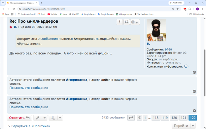This screenshot has height=129, width=206.
Task: Click the Re: Про миллиардеров post title
Action: pyautogui.click(x=34, y=21)
